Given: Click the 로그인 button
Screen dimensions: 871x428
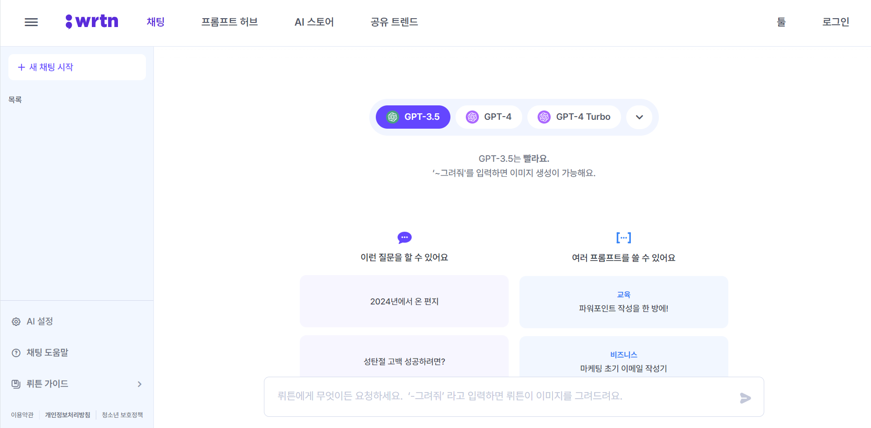Looking at the screenshot, I should point(835,22).
